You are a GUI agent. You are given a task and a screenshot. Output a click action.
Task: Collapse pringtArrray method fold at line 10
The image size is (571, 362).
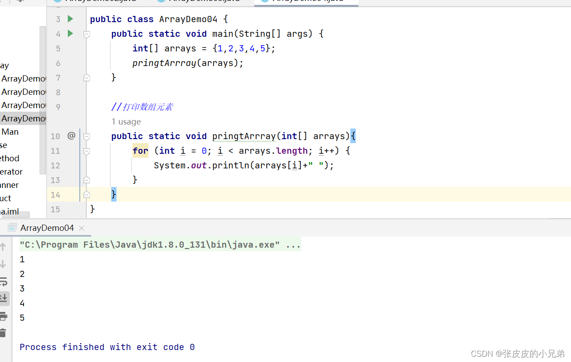coord(87,136)
